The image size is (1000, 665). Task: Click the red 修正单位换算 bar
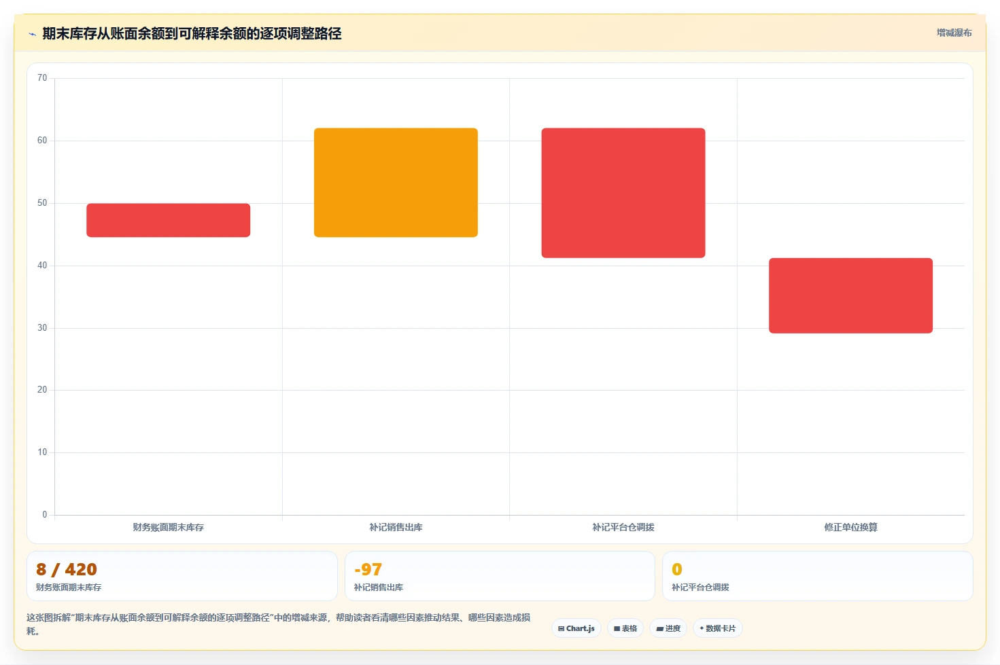pyautogui.click(x=850, y=295)
